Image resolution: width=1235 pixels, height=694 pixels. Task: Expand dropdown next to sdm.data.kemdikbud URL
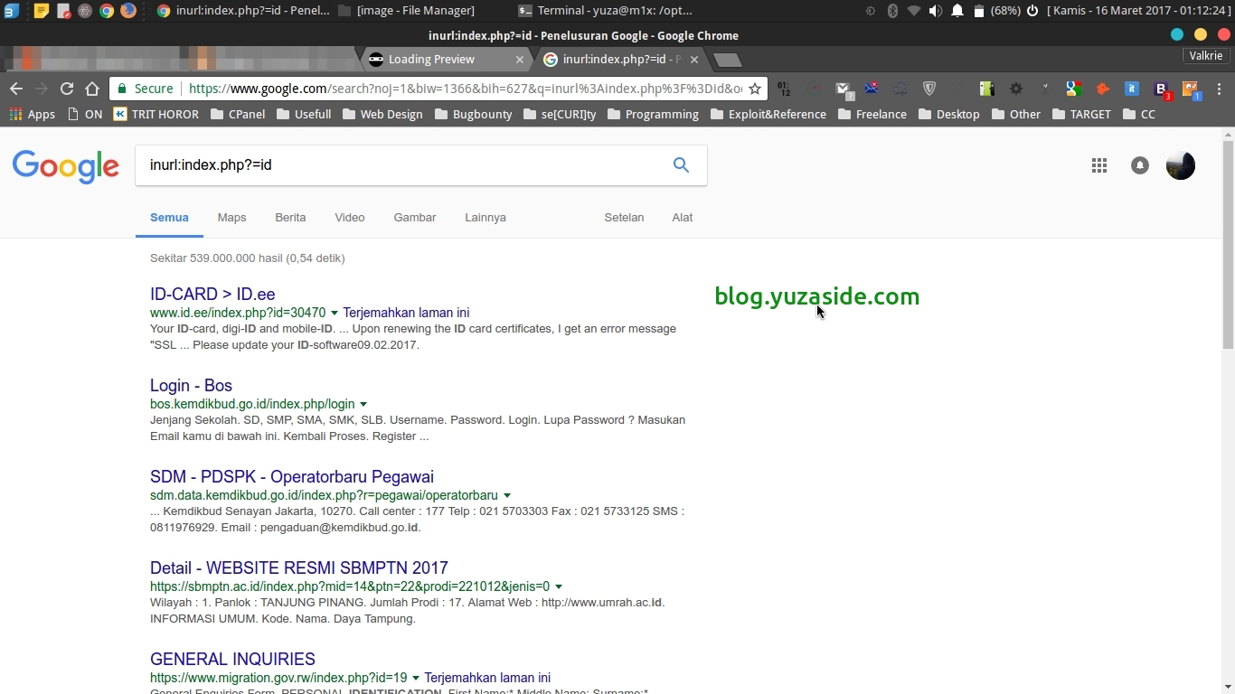(507, 495)
